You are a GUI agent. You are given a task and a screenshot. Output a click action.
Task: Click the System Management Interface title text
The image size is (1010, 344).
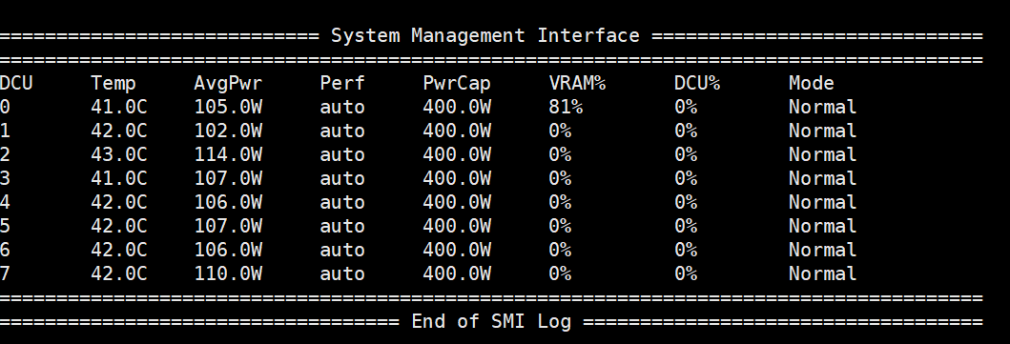pos(485,35)
